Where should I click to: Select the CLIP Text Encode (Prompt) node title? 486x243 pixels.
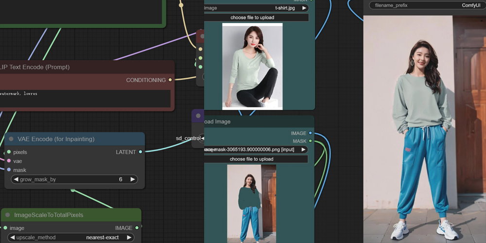(35, 67)
